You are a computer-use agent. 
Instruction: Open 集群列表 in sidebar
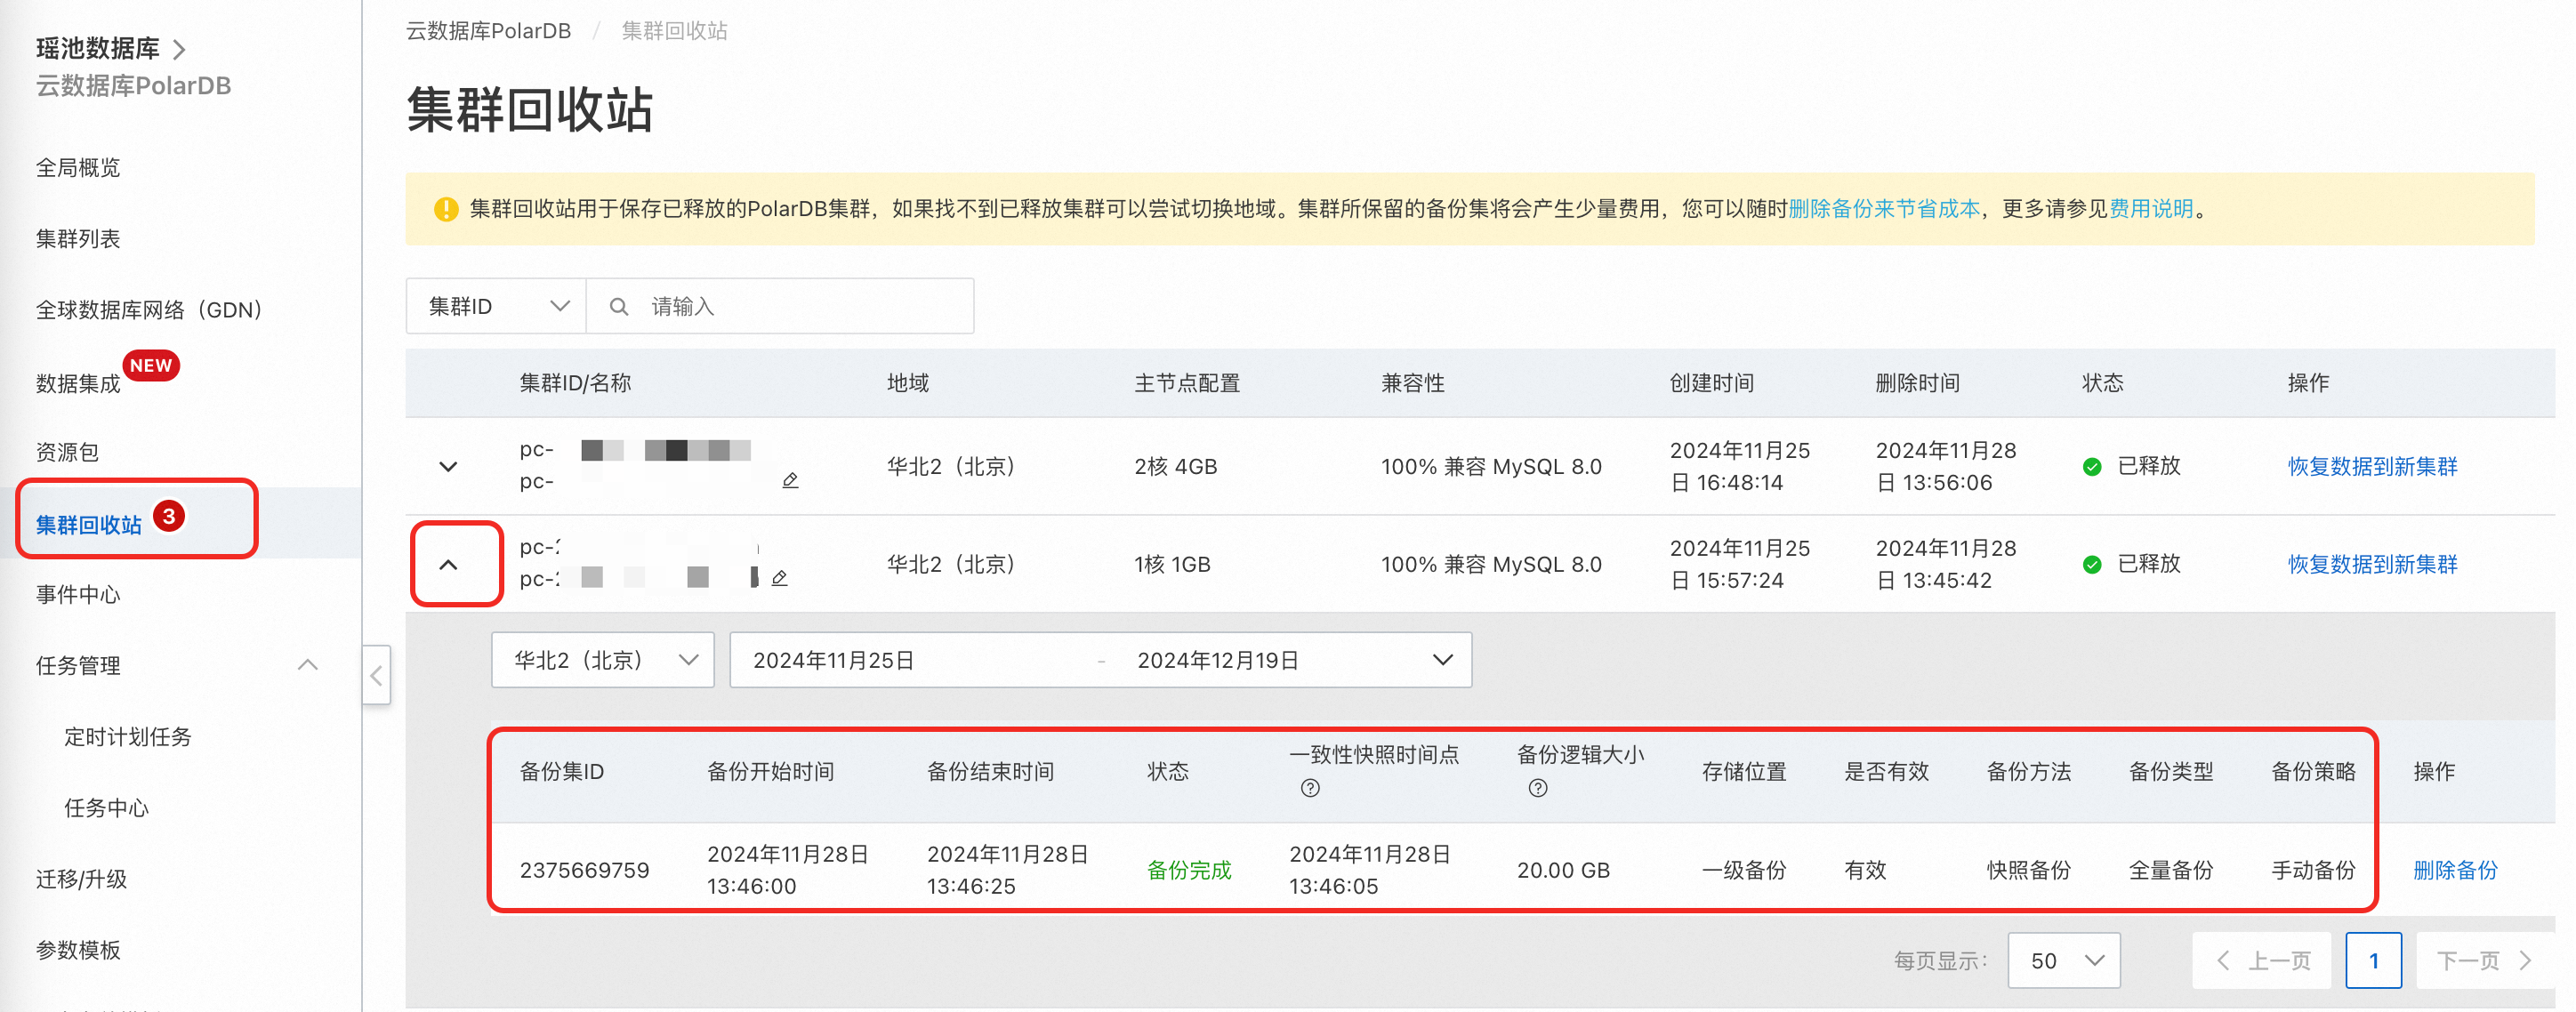(x=78, y=239)
